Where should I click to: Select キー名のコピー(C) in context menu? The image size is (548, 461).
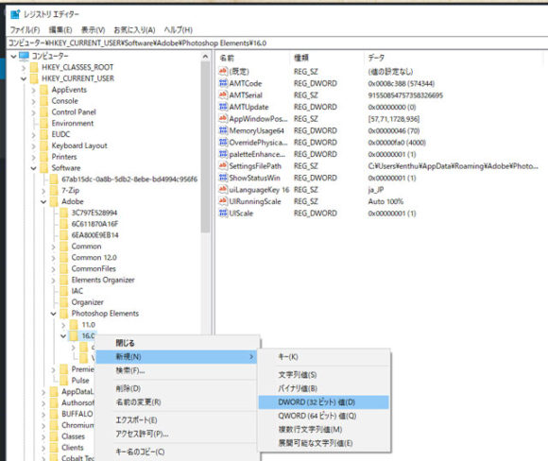tap(177, 452)
